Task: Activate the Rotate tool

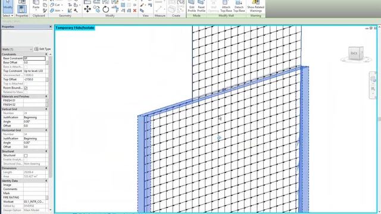Action: (106, 10)
